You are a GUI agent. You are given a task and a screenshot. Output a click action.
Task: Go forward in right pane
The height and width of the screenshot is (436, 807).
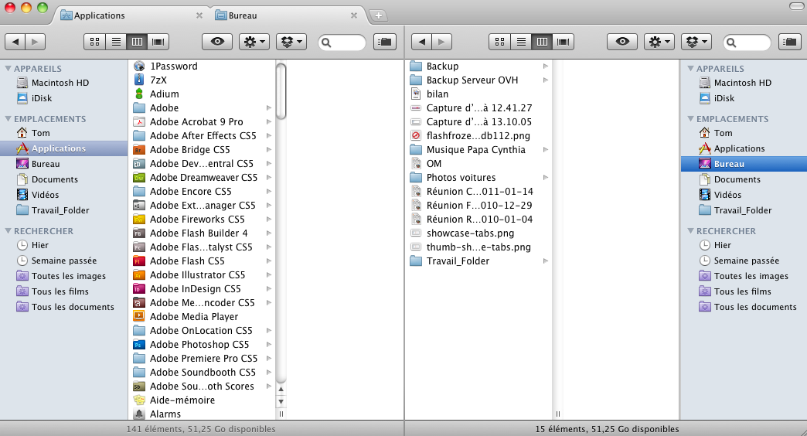441,42
